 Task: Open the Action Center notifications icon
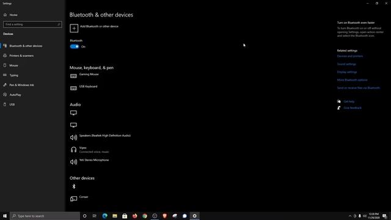click(384, 216)
